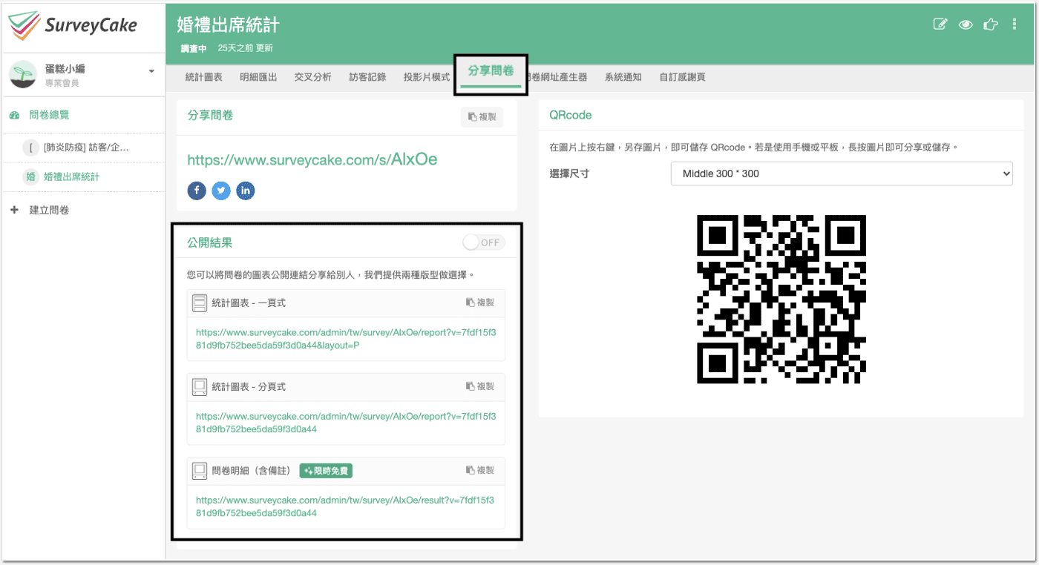The image size is (1039, 565).
Task: Copy the 分頁式 report link
Action: pyautogui.click(x=480, y=386)
